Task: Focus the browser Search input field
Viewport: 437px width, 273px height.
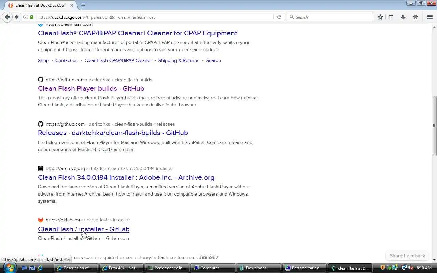Action: 330,17
